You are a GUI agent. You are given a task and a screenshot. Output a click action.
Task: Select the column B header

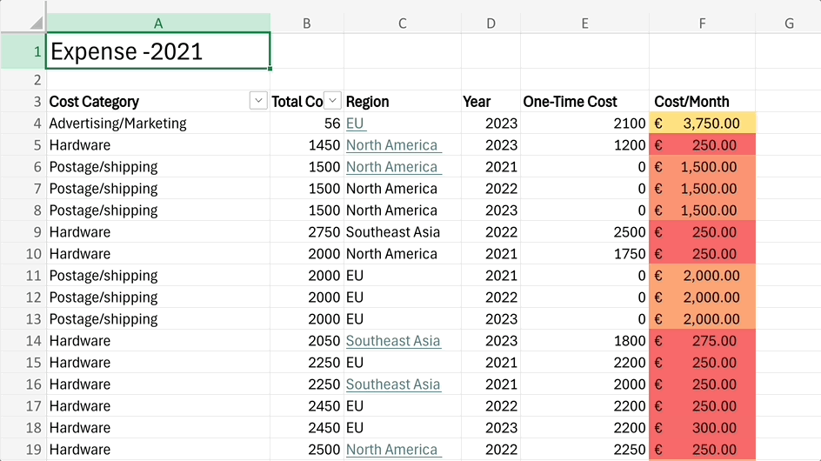[307, 23]
